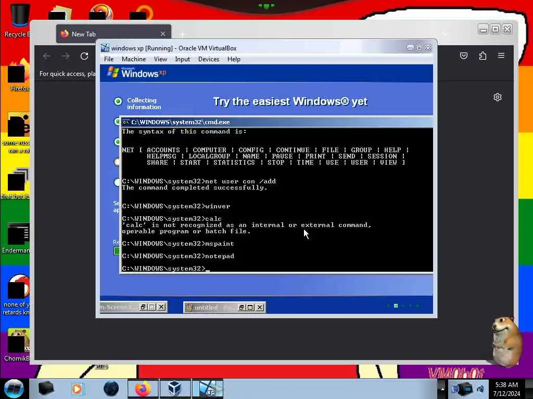
Task: Close the minimized untitled Paint window
Action: [260, 308]
